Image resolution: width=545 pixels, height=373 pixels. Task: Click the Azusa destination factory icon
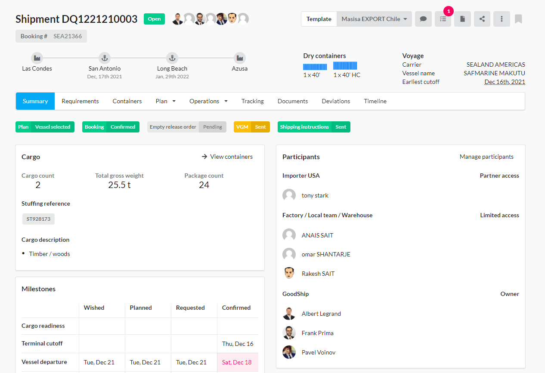[240, 58]
